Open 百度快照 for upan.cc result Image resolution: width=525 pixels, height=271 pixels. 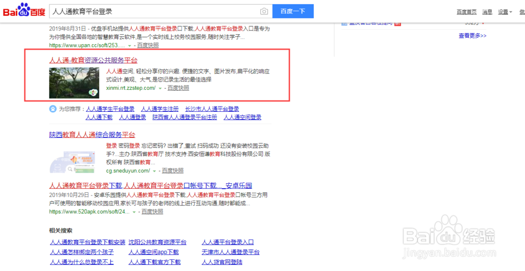click(x=148, y=45)
